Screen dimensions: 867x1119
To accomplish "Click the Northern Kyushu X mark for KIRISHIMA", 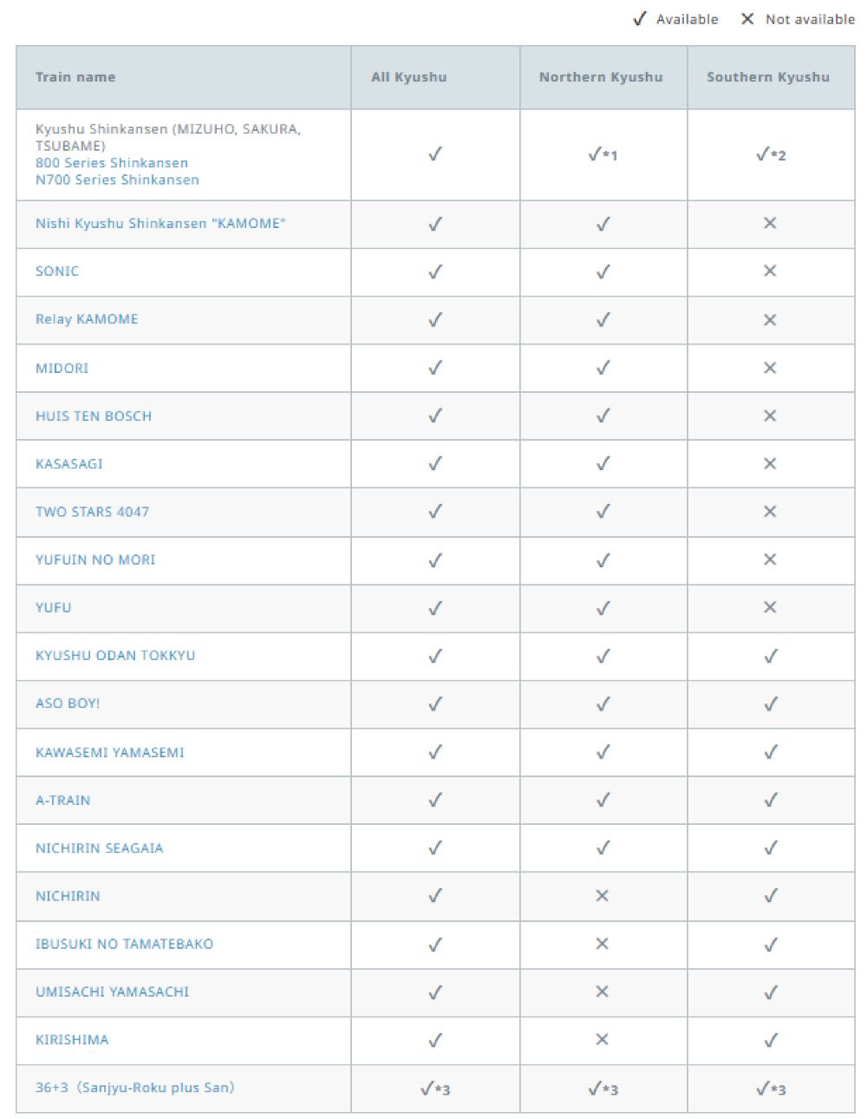I will pos(603,1039).
